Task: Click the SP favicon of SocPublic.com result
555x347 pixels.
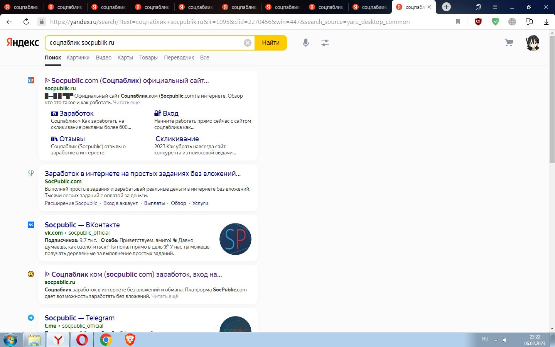Action: 31,173
